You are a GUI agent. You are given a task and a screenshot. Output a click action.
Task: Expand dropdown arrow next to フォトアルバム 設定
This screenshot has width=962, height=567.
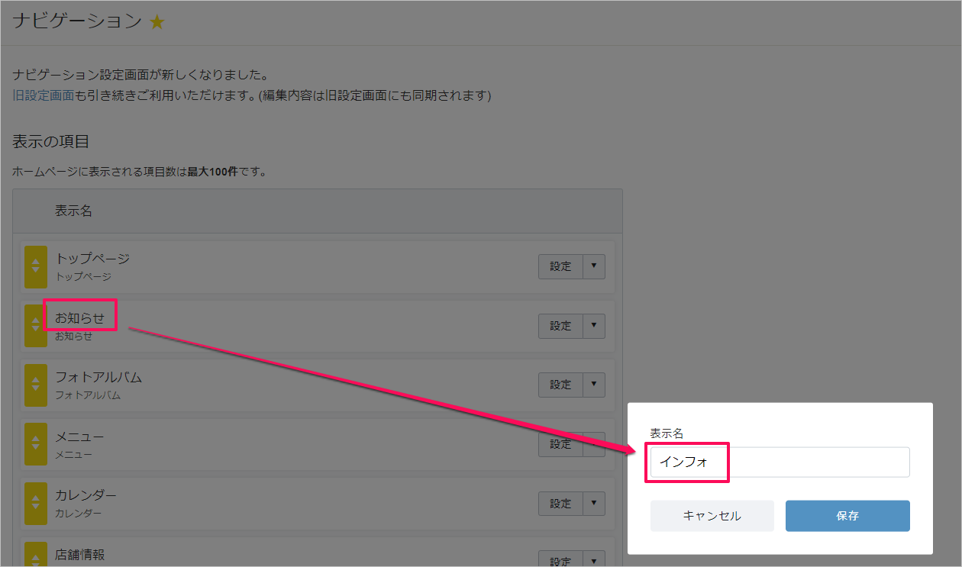click(x=594, y=385)
